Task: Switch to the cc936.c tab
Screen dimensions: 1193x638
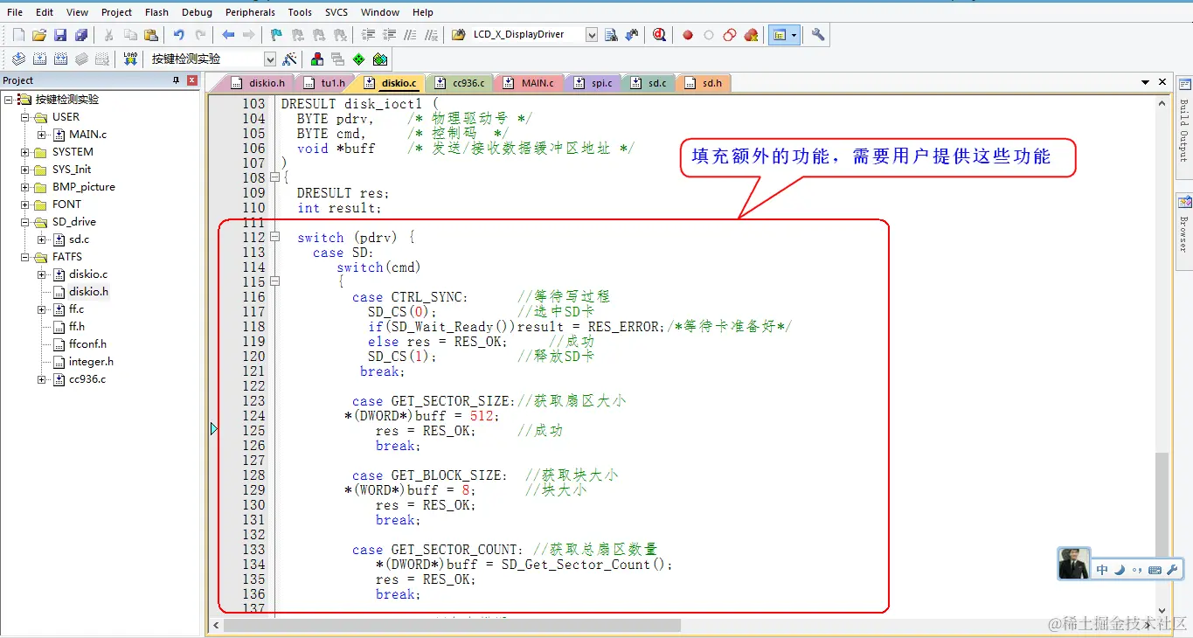Action: pos(461,82)
